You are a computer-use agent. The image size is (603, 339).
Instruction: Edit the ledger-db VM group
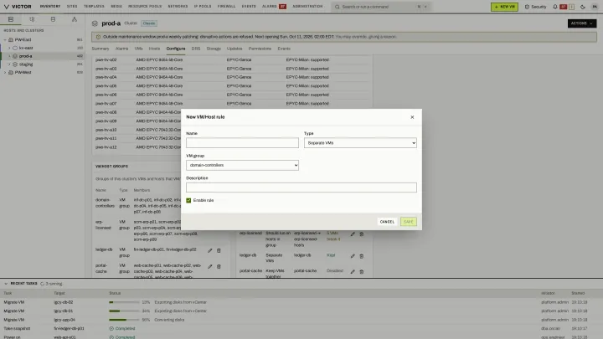210,250
